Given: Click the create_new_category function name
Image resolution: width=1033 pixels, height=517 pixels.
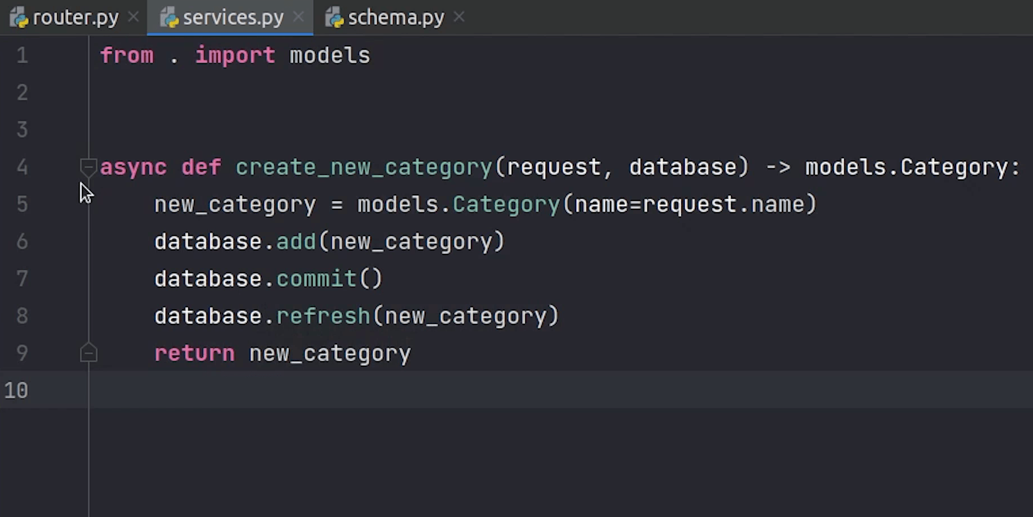Looking at the screenshot, I should pyautogui.click(x=364, y=167).
